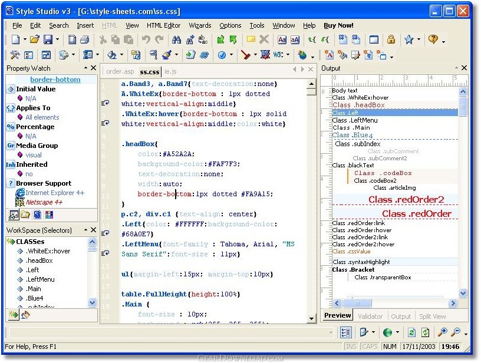Click the border-bottom property link
The image size is (481, 363).
(x=55, y=80)
